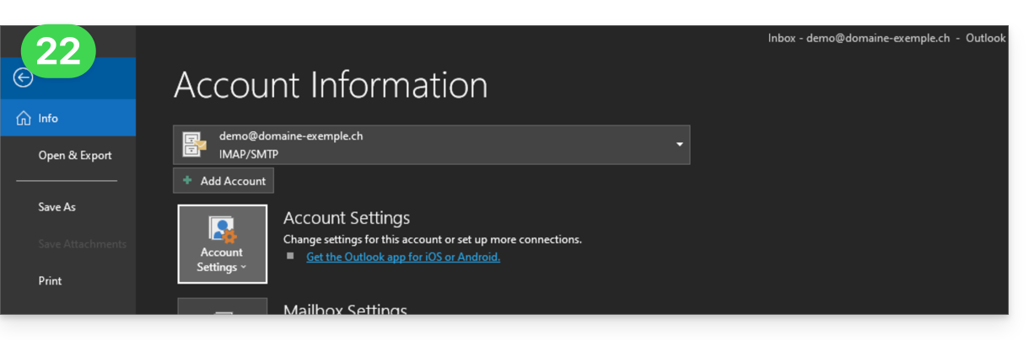1034x340 pixels.
Task: Click the account dropdown arrow
Action: pyautogui.click(x=679, y=145)
